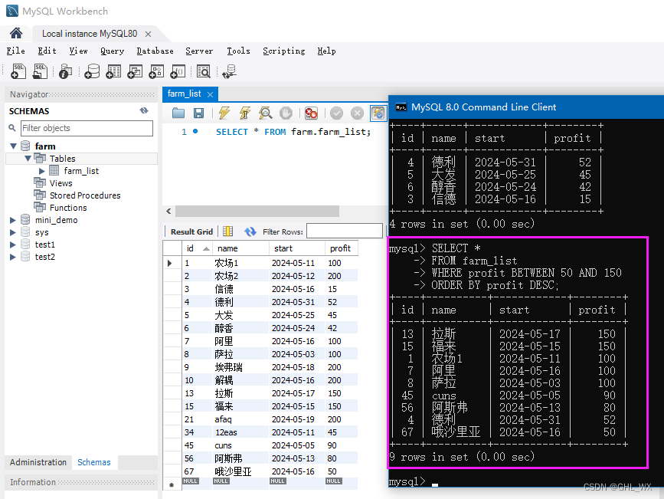Toggle auto-commit mode icon

[378, 113]
